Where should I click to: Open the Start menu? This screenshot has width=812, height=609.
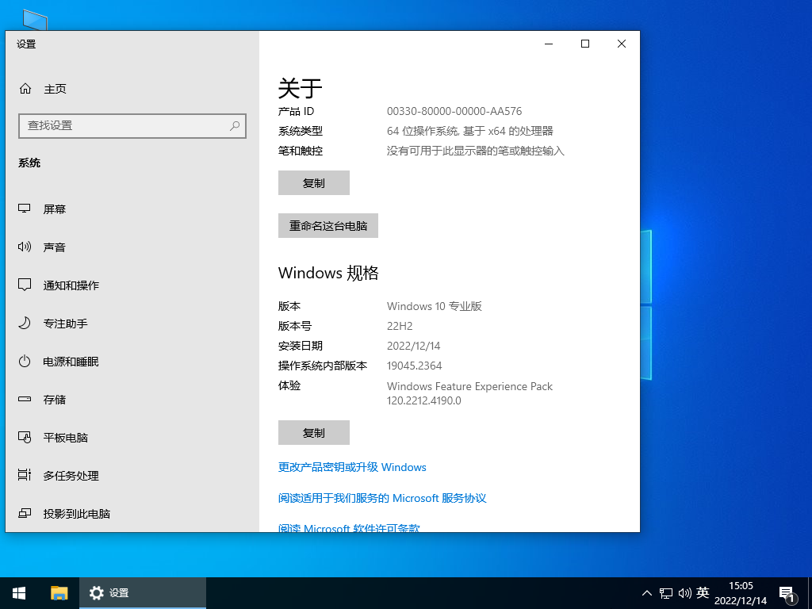click(18, 592)
